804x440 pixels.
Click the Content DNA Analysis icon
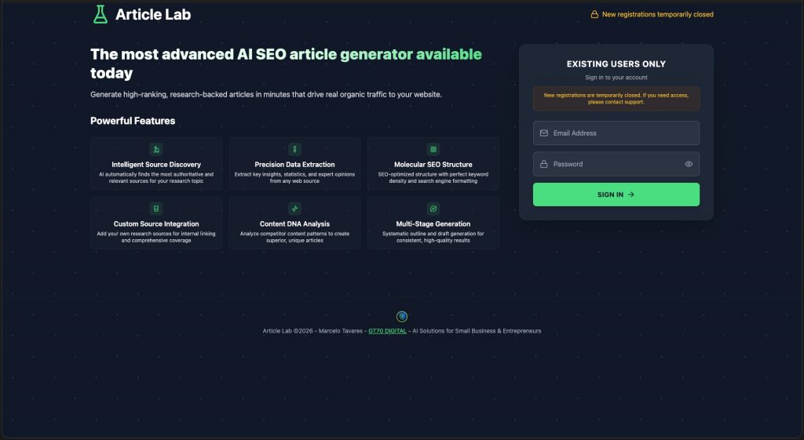[294, 209]
